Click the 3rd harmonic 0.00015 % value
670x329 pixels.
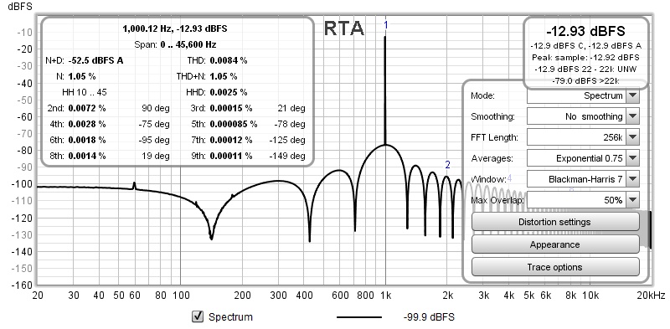click(231, 108)
